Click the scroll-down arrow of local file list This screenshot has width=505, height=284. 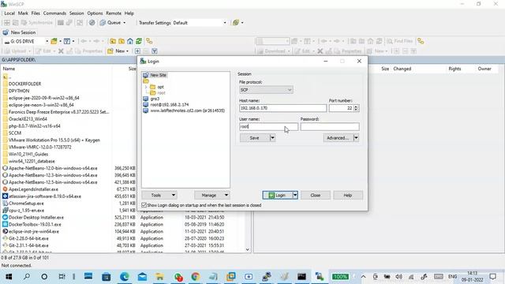pyautogui.click(x=247, y=249)
